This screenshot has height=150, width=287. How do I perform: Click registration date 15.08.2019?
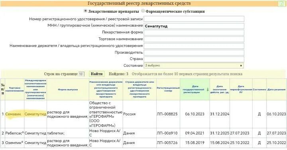[195, 142]
